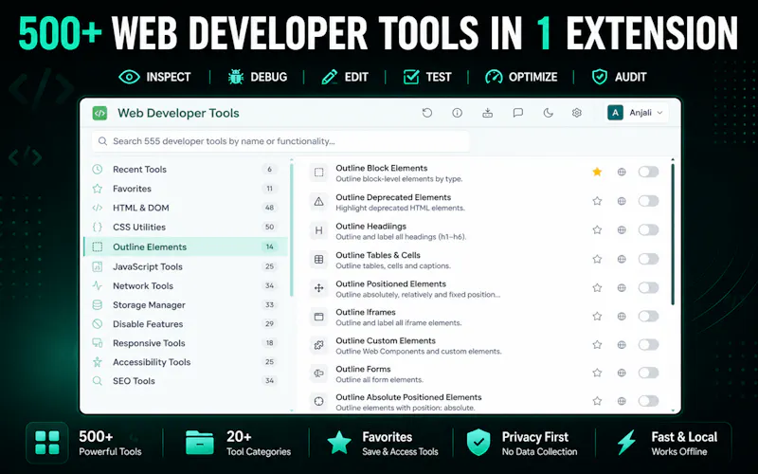This screenshot has height=474, width=758.
Task: Click the Outline Custom Elements puzzle icon
Action: 318,345
